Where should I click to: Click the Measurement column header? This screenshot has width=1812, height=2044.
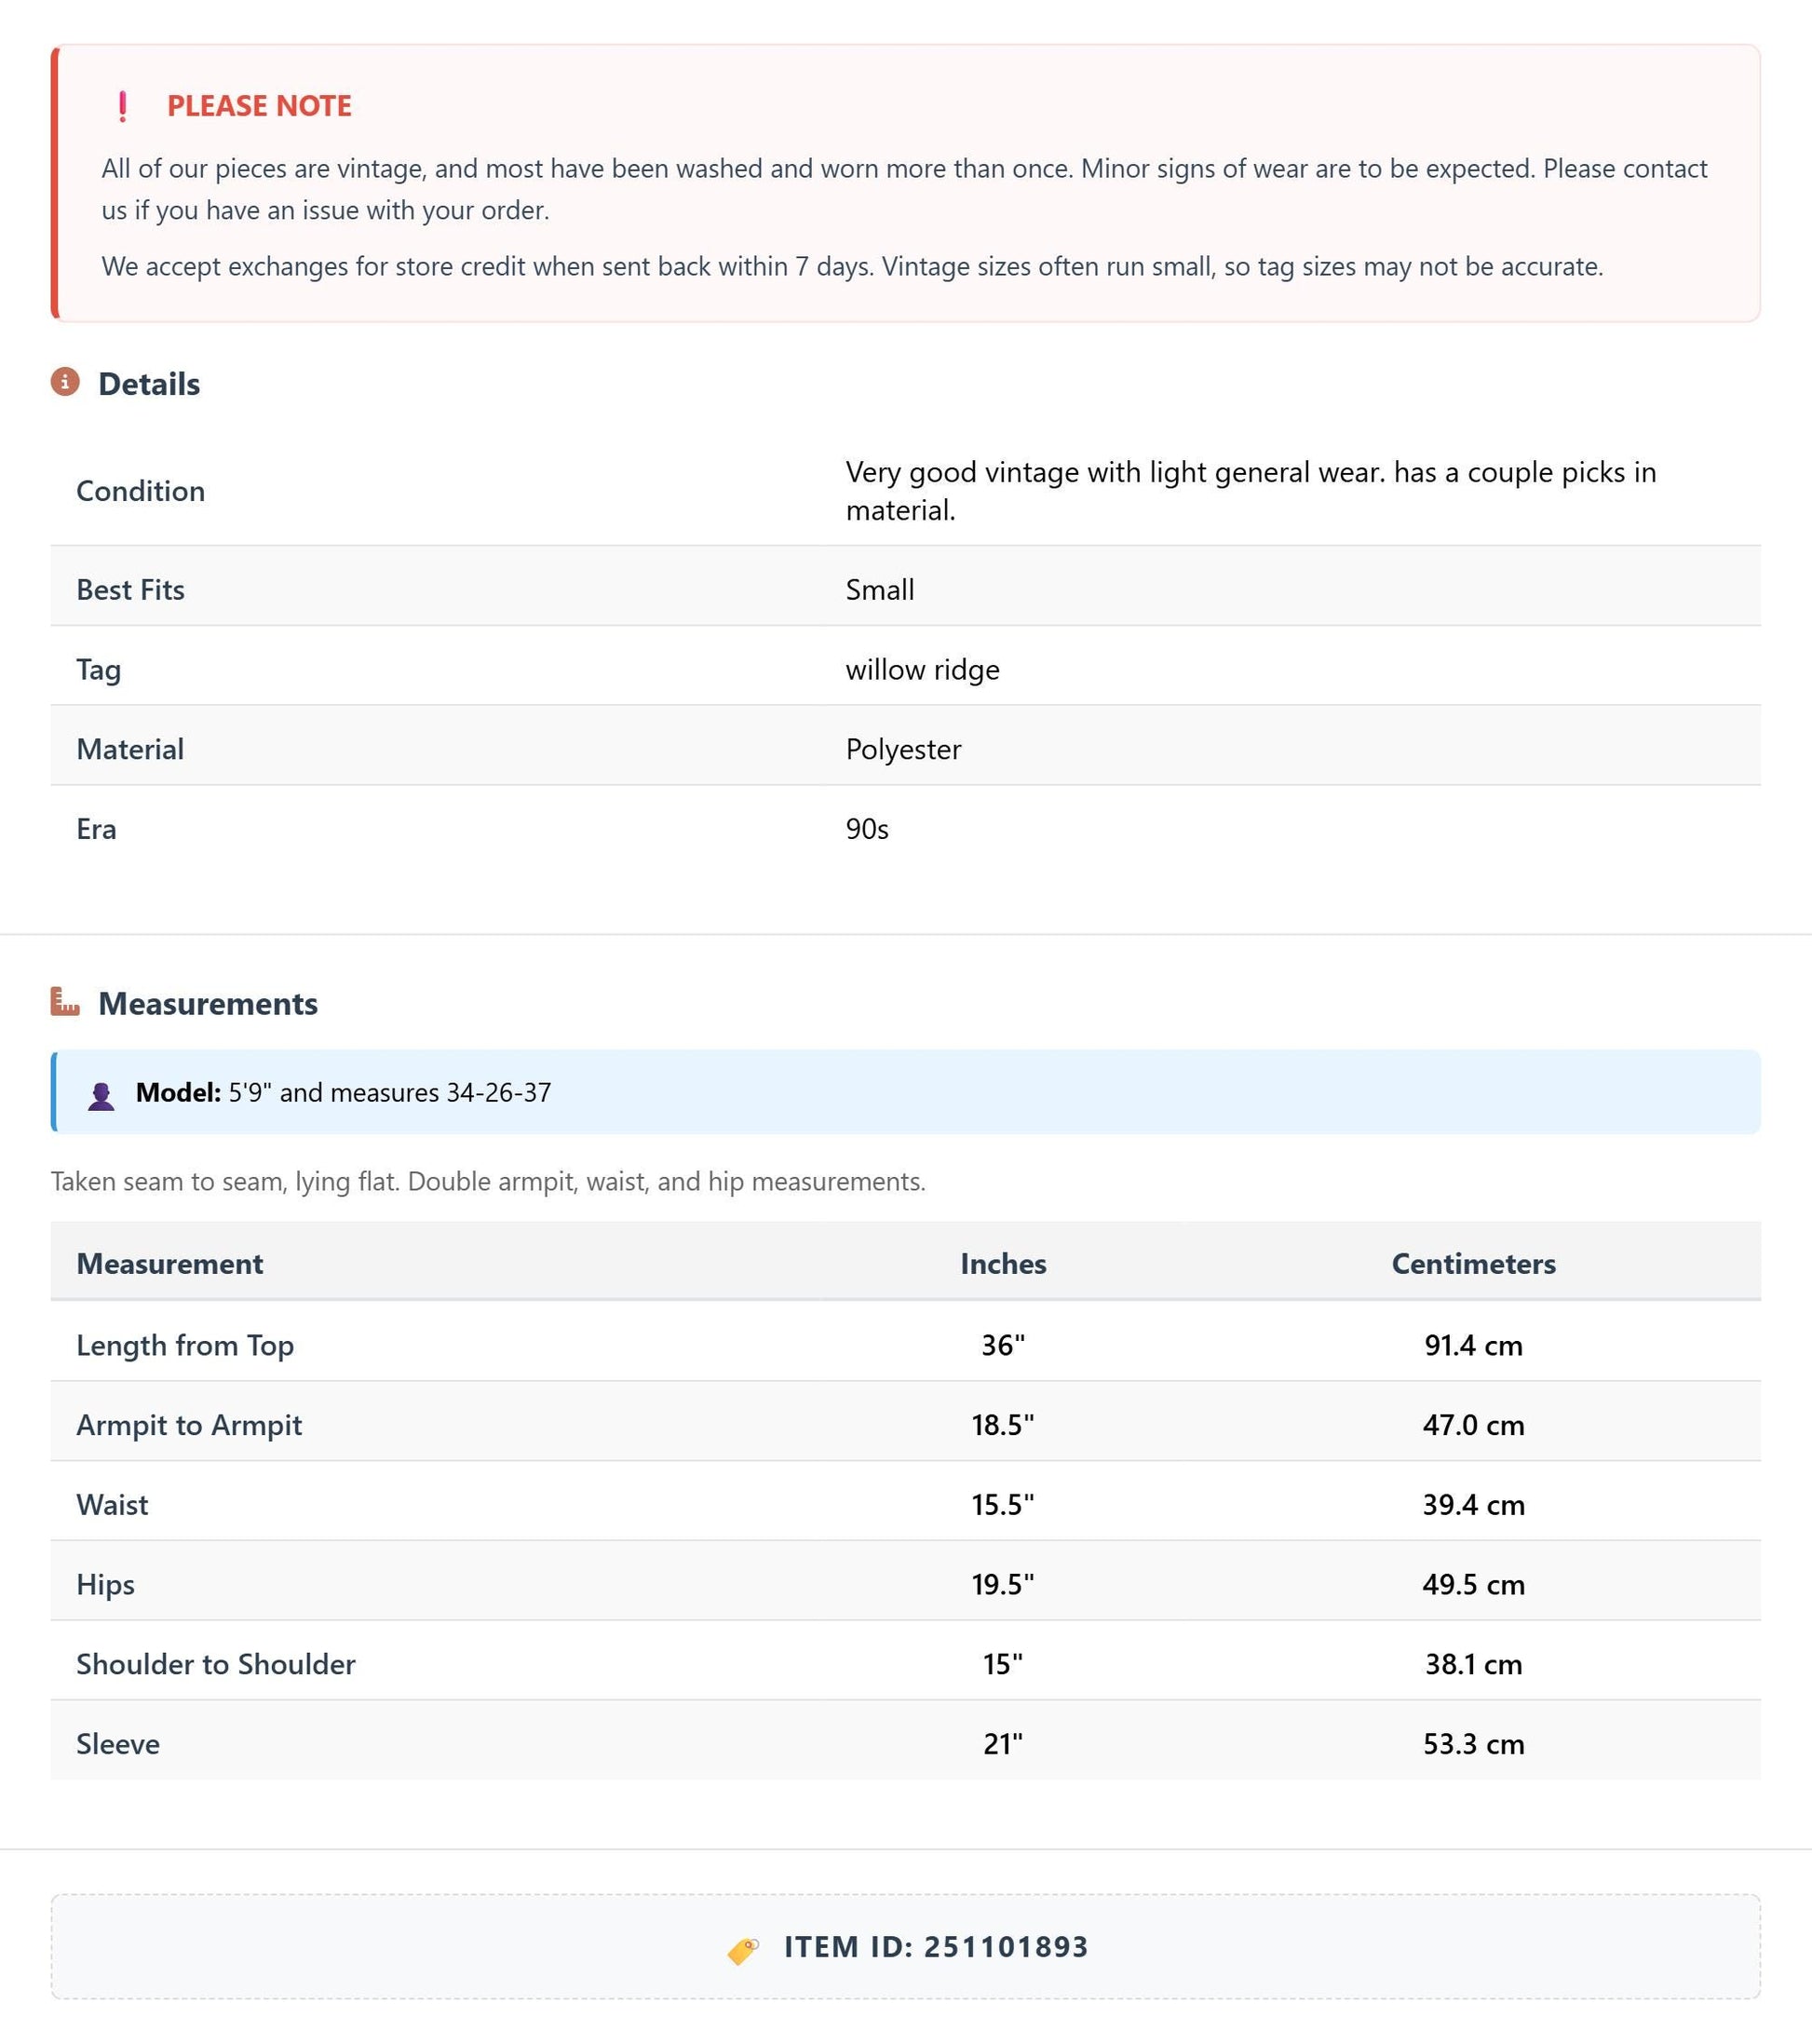coord(170,1263)
